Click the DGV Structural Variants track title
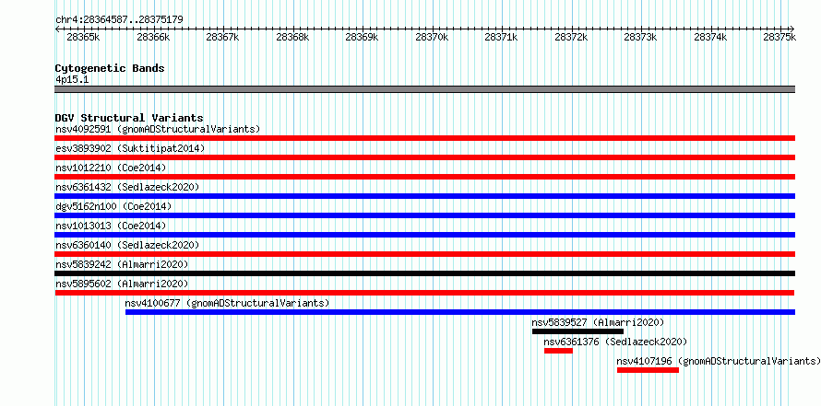This screenshot has height=406, width=821. coord(129,118)
